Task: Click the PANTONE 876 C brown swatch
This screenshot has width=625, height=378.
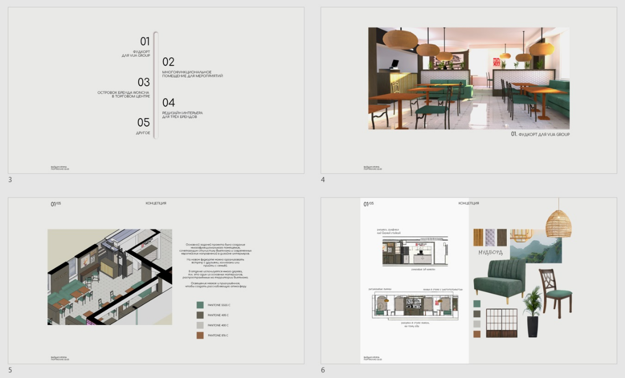Action: coord(199,335)
